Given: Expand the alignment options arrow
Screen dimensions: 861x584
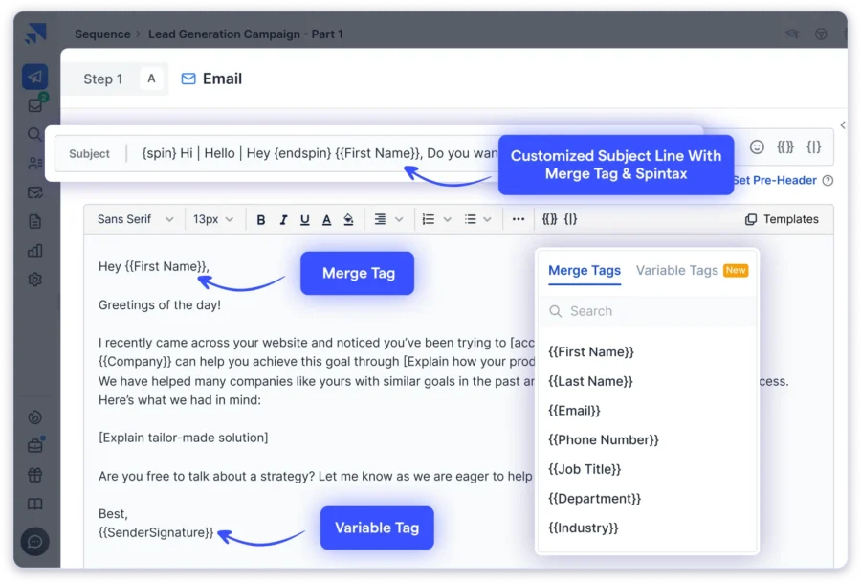Looking at the screenshot, I should coord(399,220).
